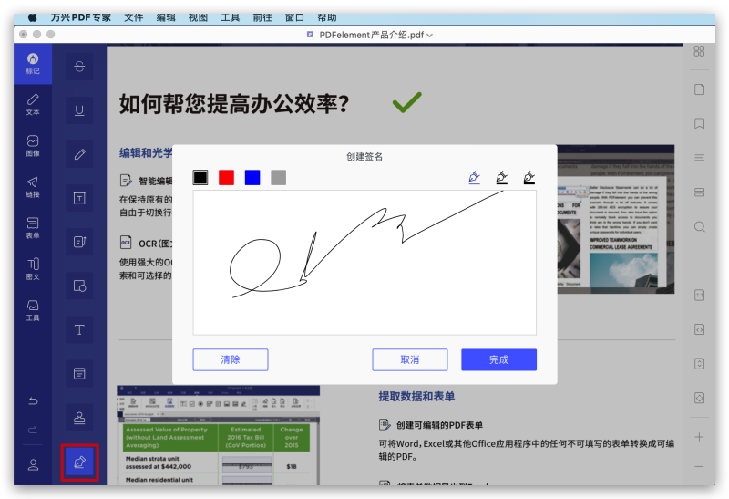
Task: Open the thumbnails grid panel
Action: pyautogui.click(x=699, y=52)
